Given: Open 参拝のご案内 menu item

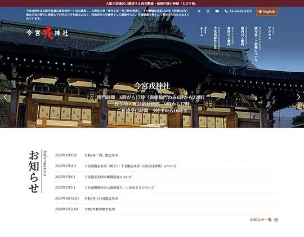Looking at the screenshot, I should [x=230, y=36].
